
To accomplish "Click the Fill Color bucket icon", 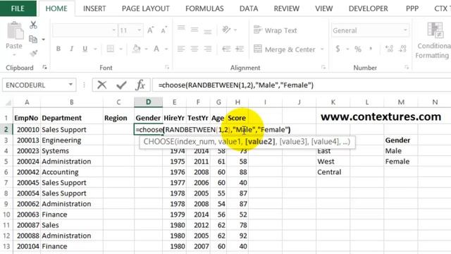I will tap(136, 49).
